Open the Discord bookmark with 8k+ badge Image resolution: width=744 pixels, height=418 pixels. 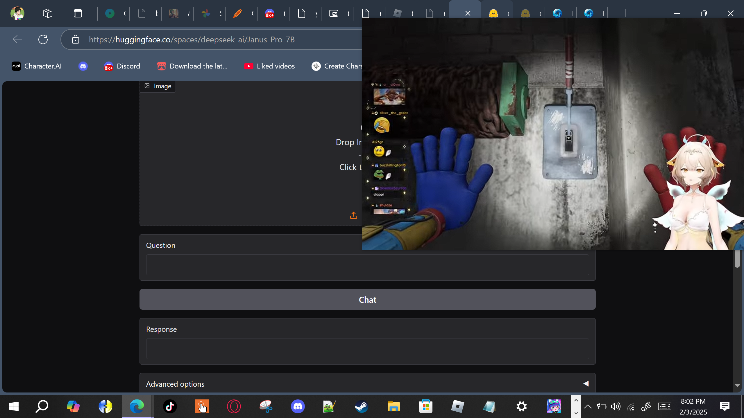click(122, 66)
